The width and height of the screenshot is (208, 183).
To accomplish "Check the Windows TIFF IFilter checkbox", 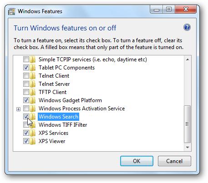I will coord(25,125).
